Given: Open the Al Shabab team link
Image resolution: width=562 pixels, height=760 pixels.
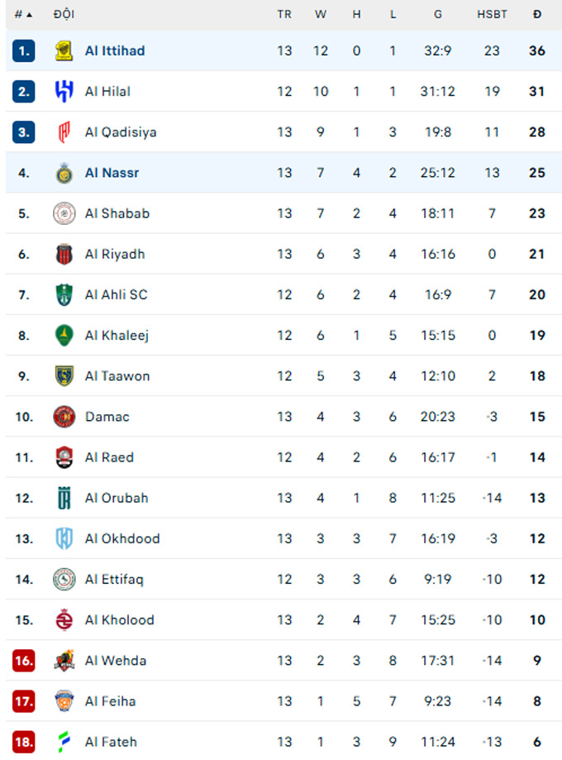Looking at the screenshot, I should [x=117, y=213].
